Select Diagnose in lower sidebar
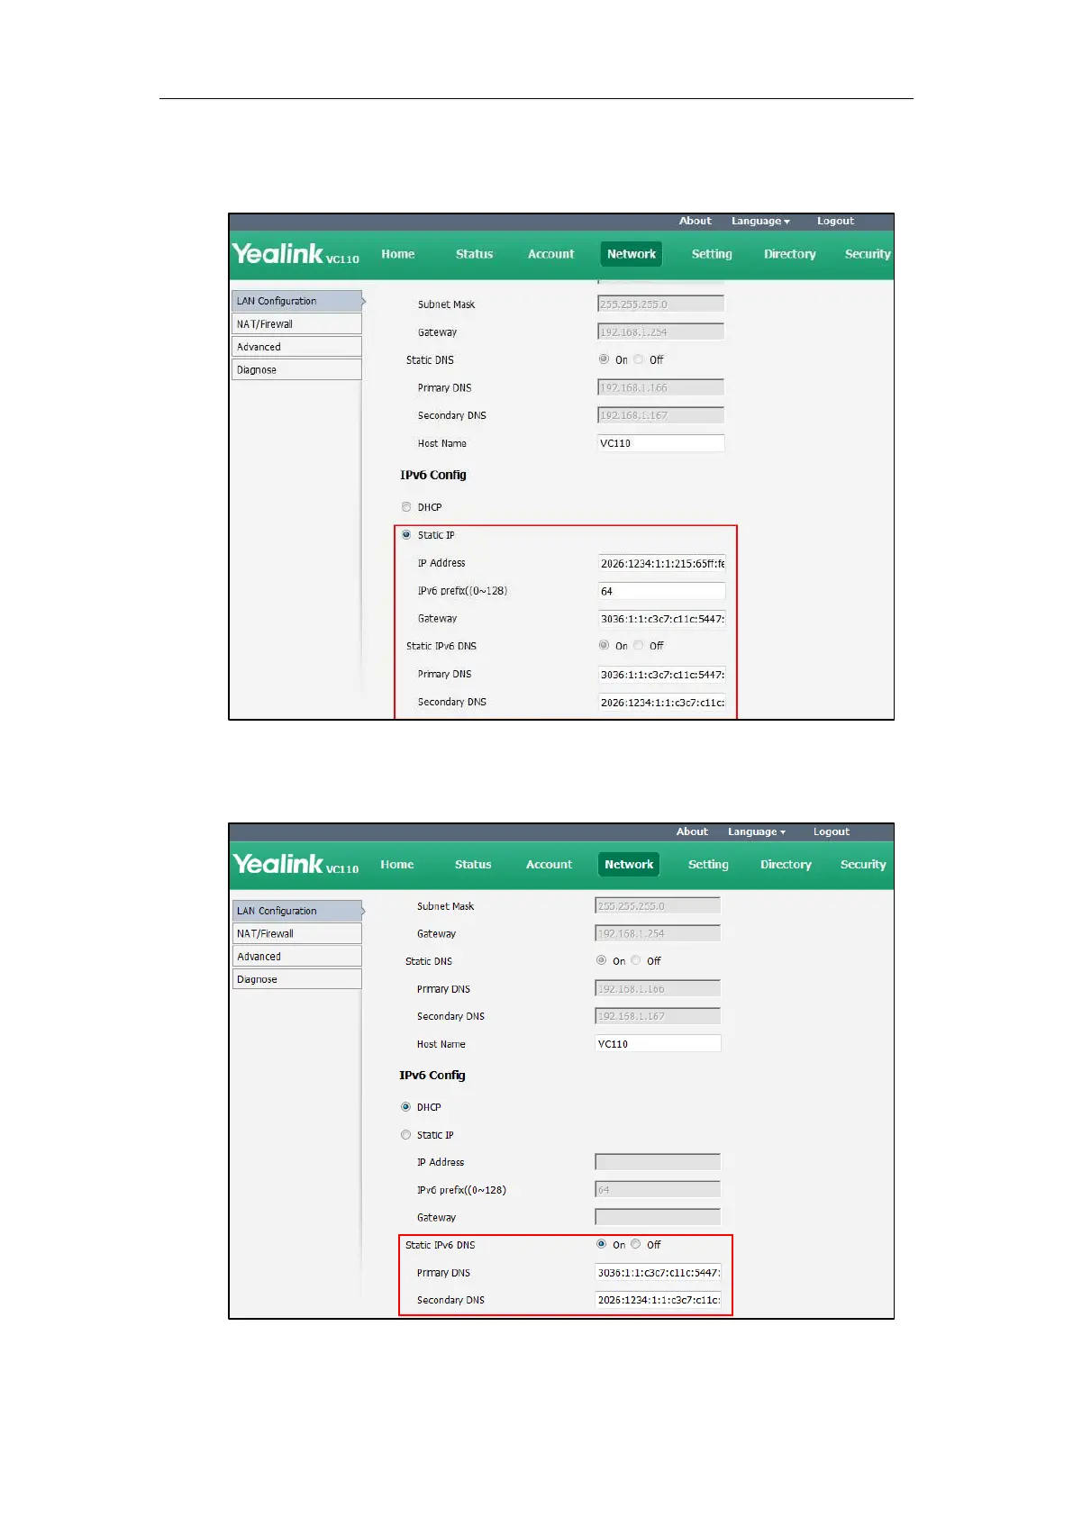The image size is (1073, 1517). (297, 979)
